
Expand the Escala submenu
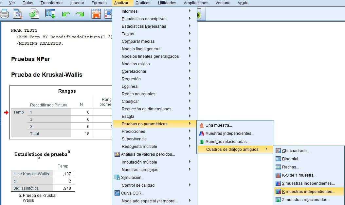[154, 116]
